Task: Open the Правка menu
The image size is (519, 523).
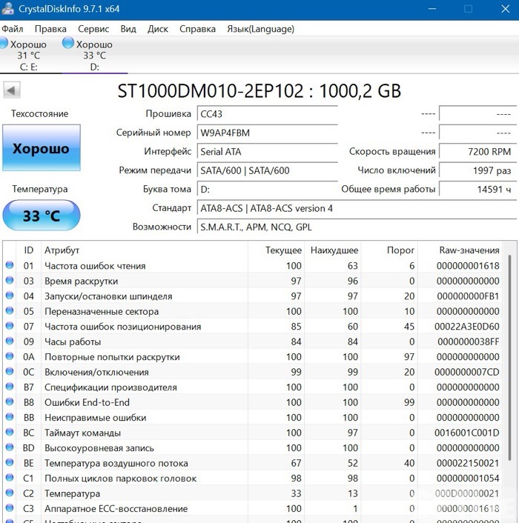Action: tap(50, 29)
